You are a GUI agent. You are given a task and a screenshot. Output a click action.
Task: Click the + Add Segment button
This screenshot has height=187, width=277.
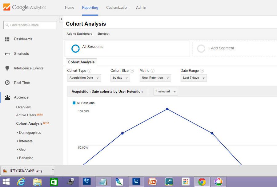(221, 48)
